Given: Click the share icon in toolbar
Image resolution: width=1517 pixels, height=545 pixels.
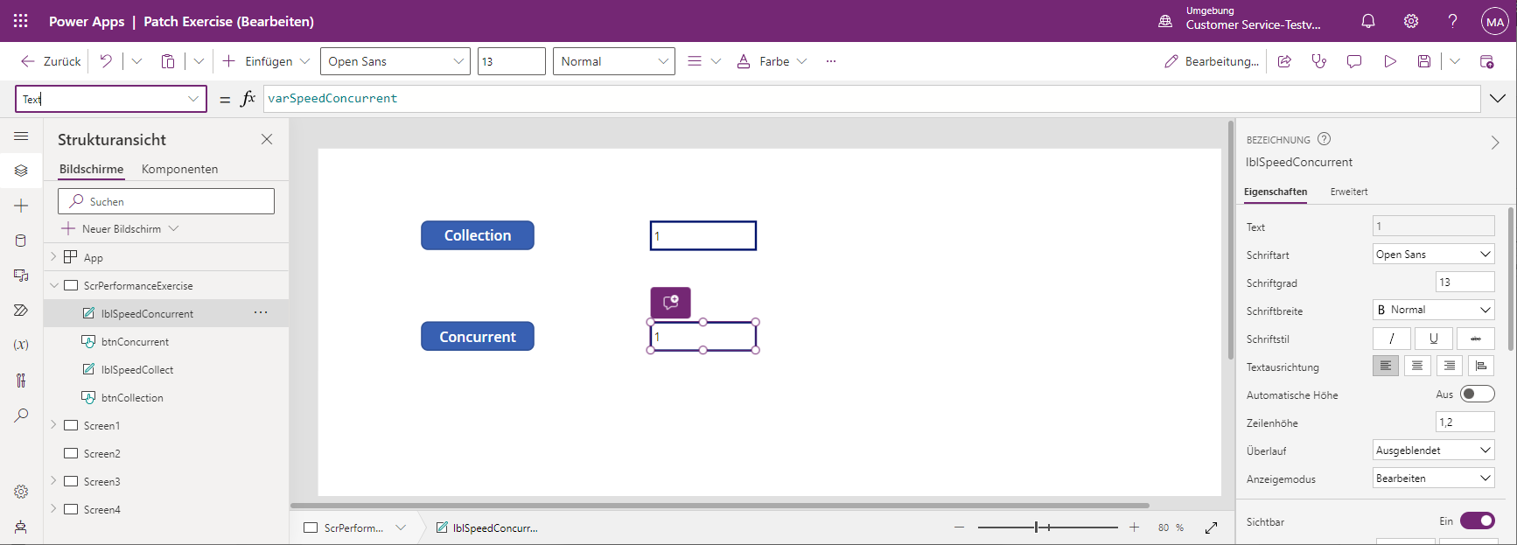Looking at the screenshot, I should tap(1284, 61).
